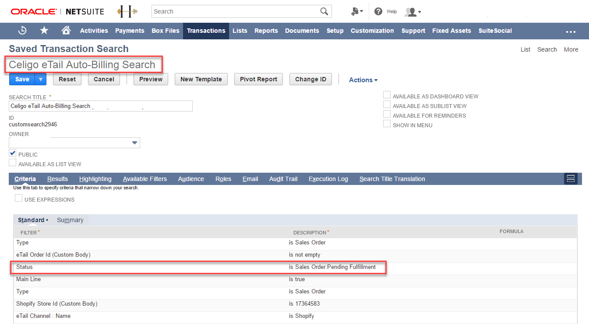
Task: Open the user role profile icon
Action: (413, 12)
